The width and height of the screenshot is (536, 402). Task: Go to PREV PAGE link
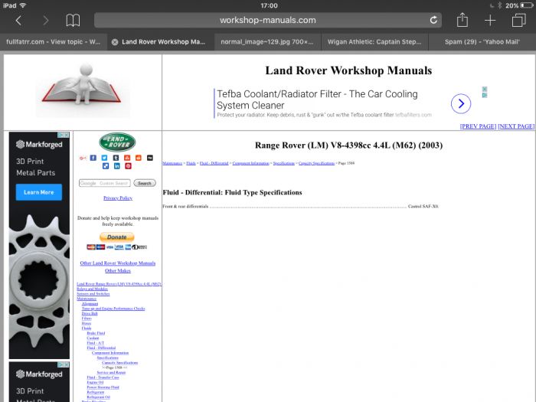point(478,126)
